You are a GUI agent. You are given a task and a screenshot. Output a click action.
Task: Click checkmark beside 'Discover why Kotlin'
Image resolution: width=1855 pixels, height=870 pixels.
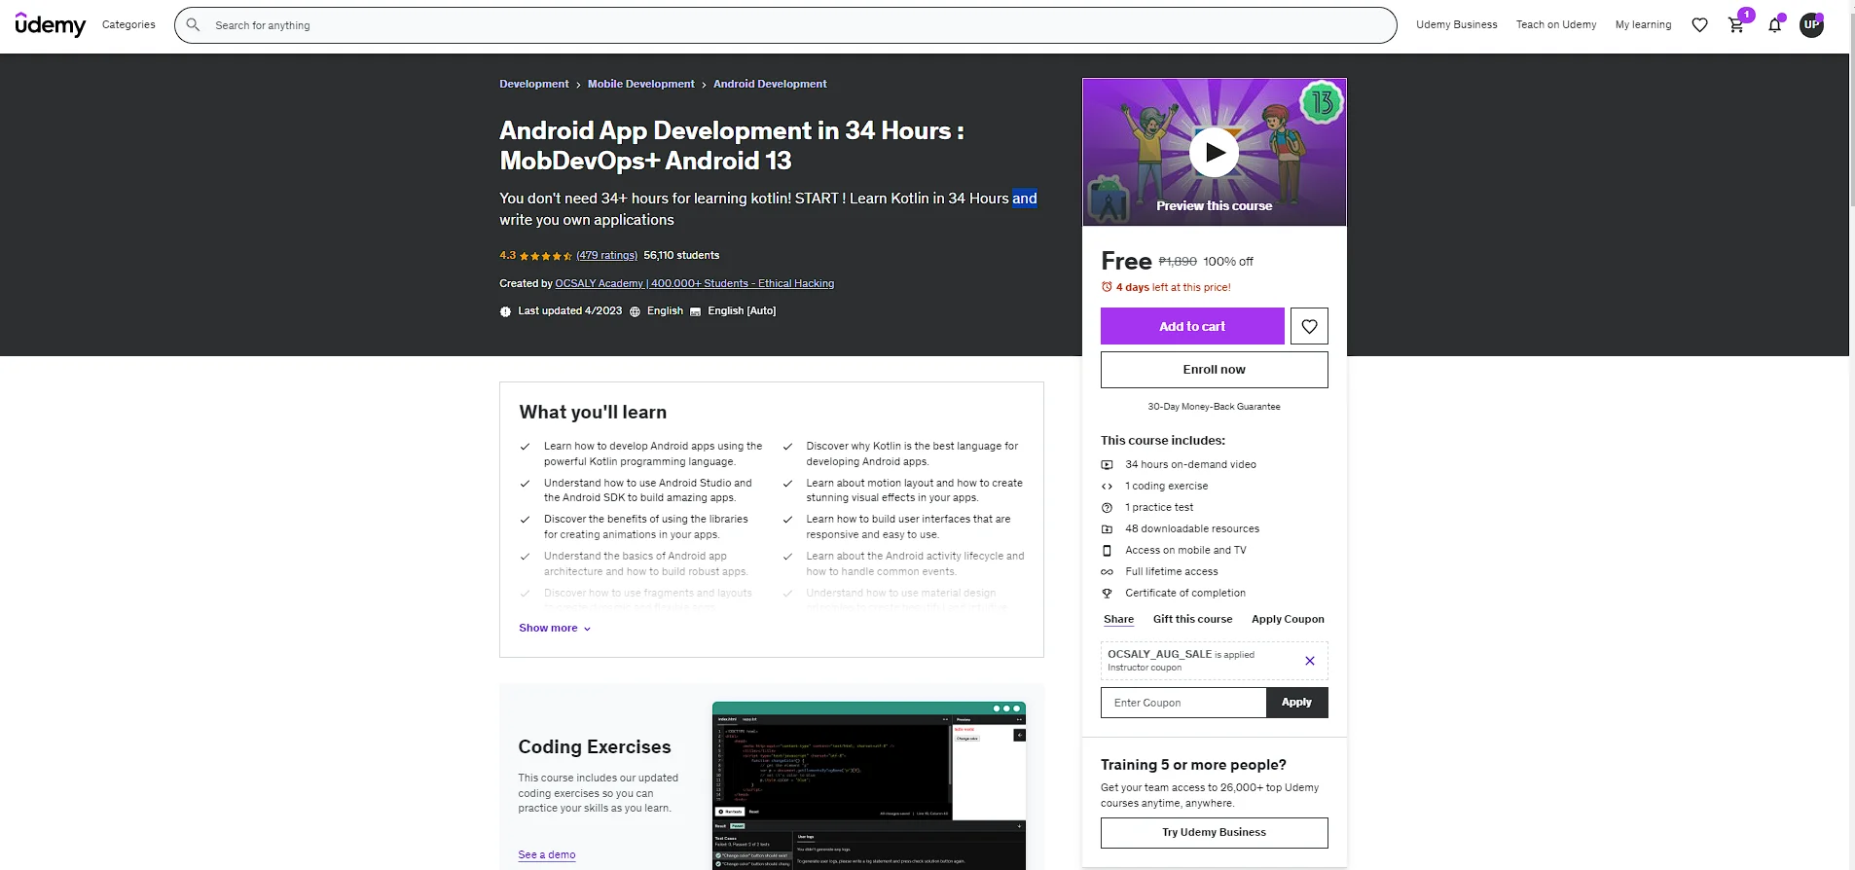787,447
